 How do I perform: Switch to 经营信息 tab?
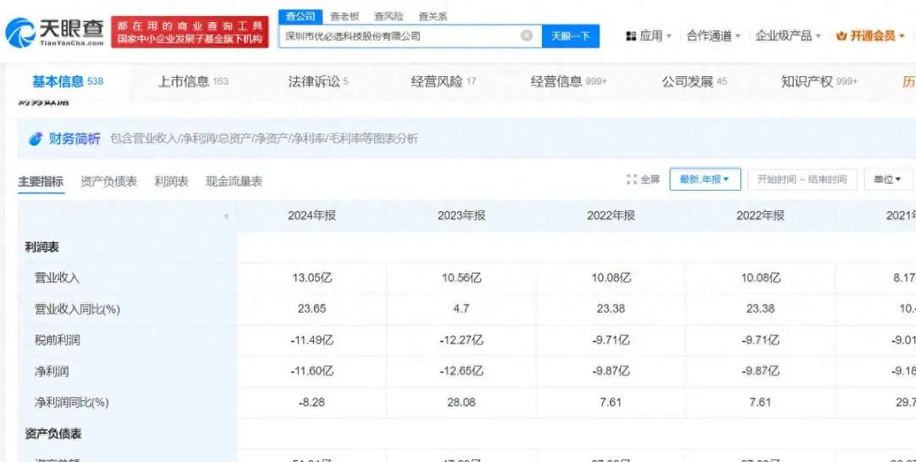(x=569, y=81)
